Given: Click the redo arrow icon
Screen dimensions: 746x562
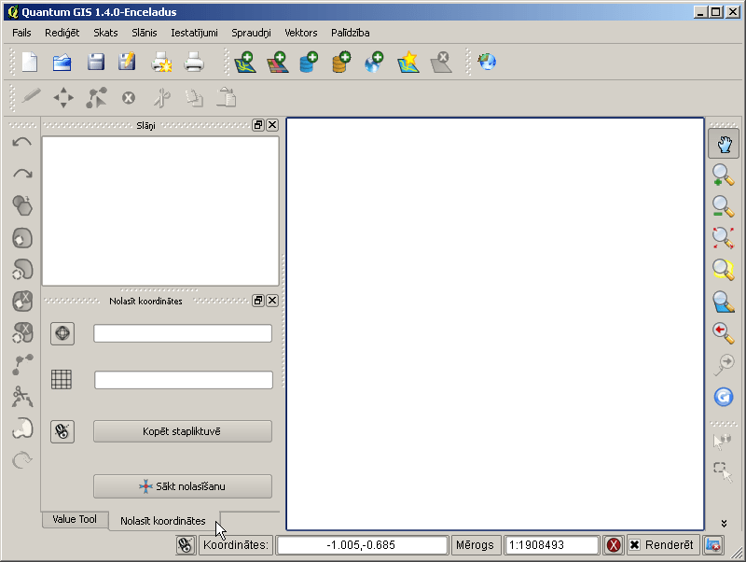Looking at the screenshot, I should point(22,174).
